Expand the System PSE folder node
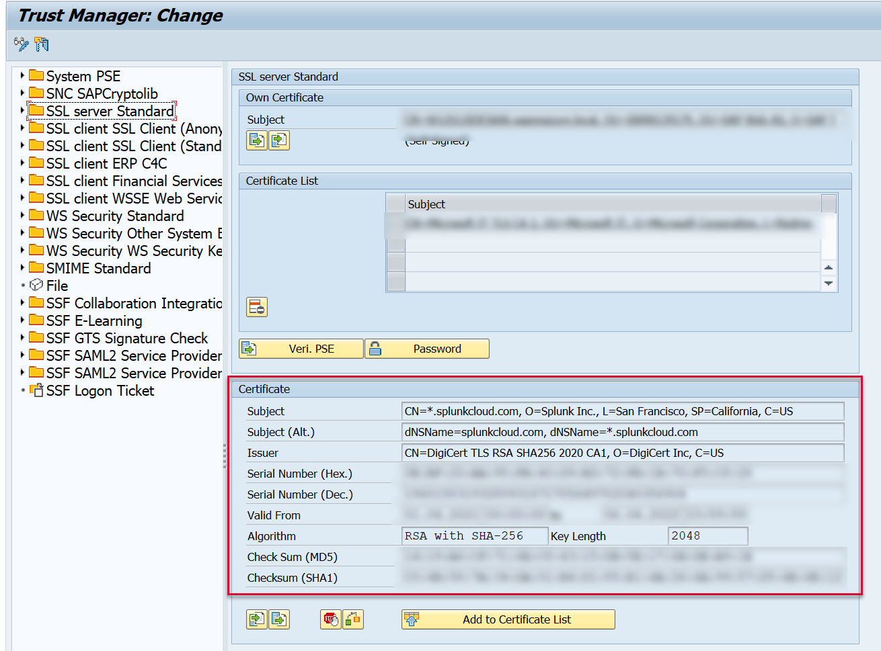Screen dimensions: 881x651 (x=22, y=75)
